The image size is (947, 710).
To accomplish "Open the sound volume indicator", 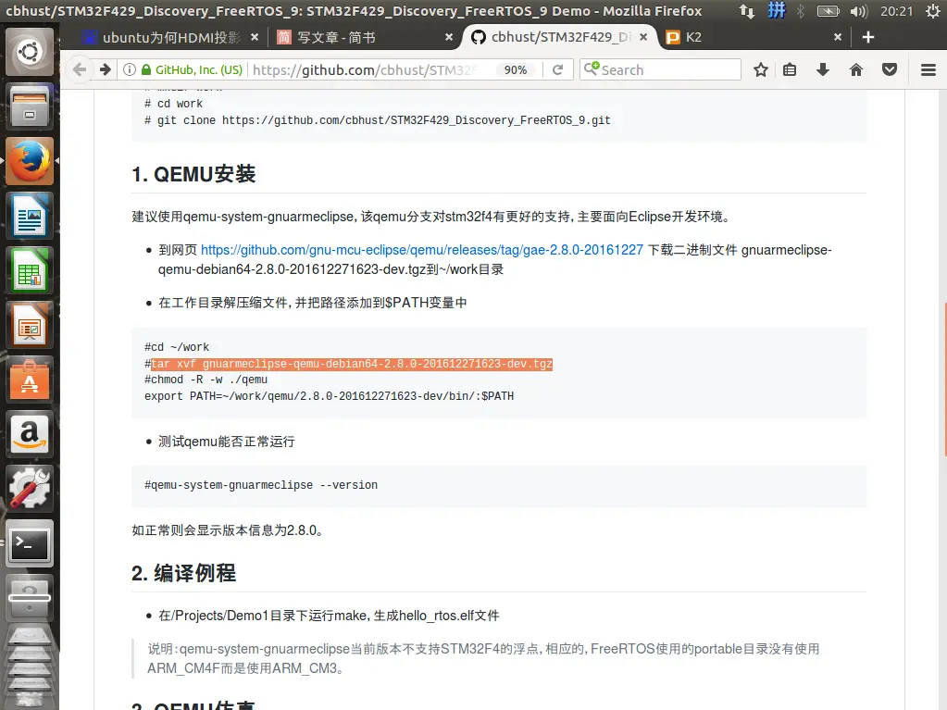I will 858,11.
